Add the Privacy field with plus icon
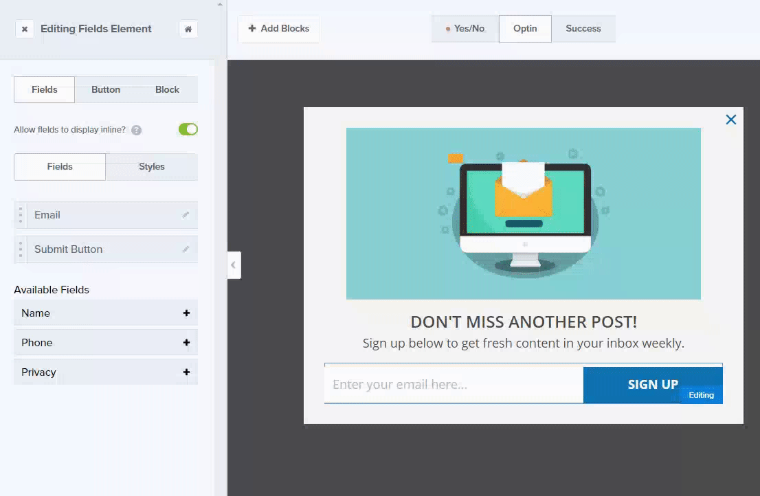Screen dimensions: 760x496 [x=186, y=372]
